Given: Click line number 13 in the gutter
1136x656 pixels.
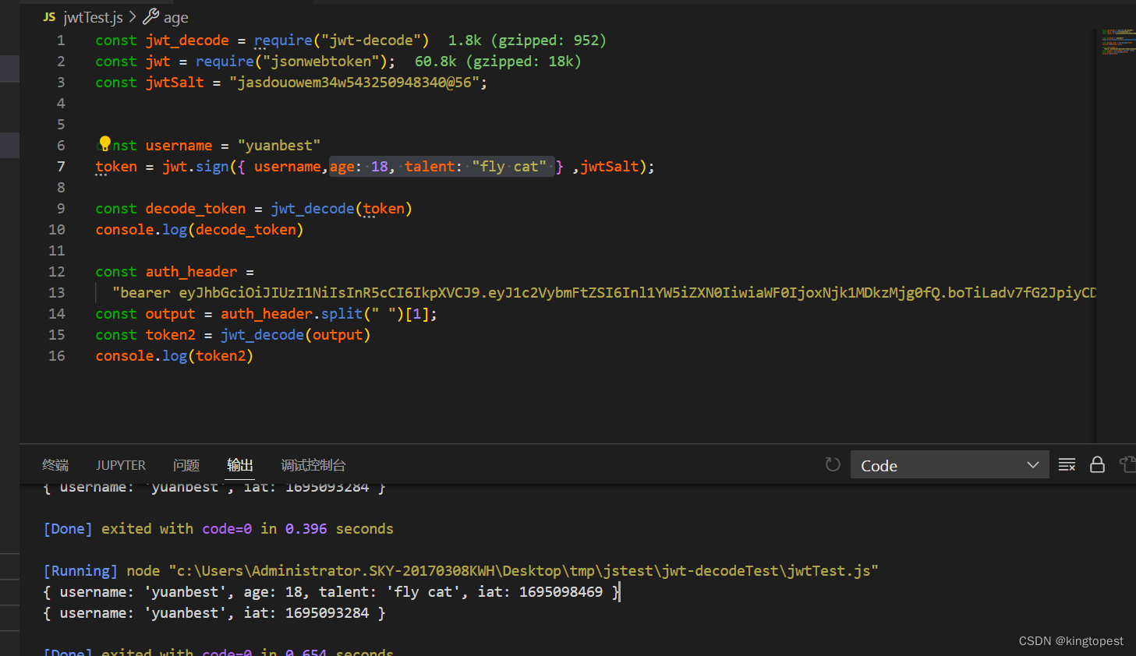Looking at the screenshot, I should pos(57,292).
